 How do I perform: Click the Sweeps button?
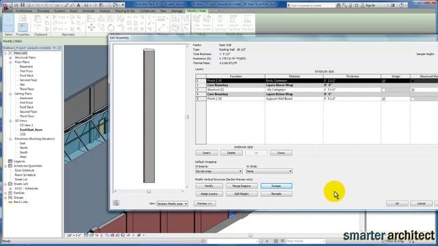(x=276, y=186)
